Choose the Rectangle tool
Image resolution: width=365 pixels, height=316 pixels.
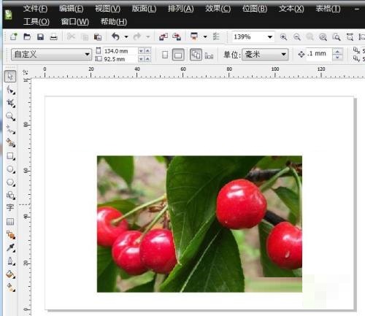pyautogui.click(x=10, y=156)
